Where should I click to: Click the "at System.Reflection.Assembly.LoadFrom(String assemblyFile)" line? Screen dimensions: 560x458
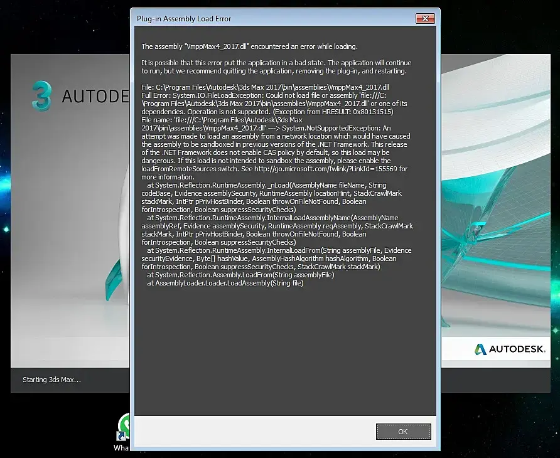point(240,275)
